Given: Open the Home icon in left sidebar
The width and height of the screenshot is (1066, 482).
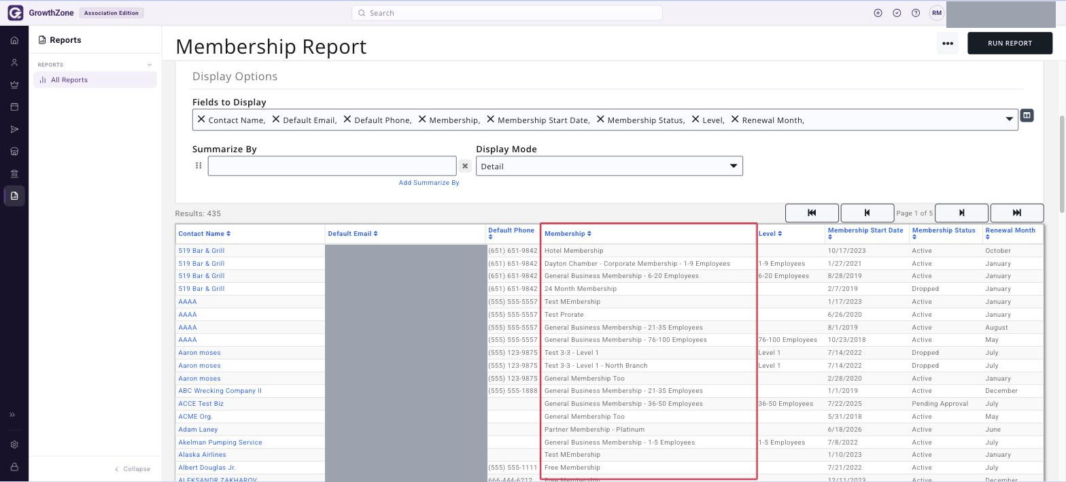Looking at the screenshot, I should click(x=14, y=40).
